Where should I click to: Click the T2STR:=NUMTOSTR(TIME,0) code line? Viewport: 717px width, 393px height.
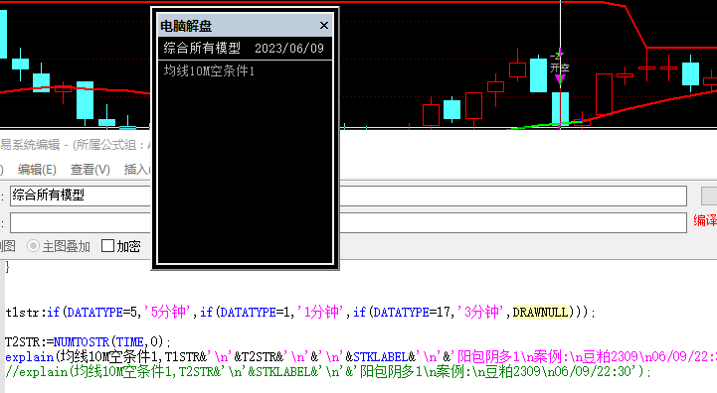[88, 341]
